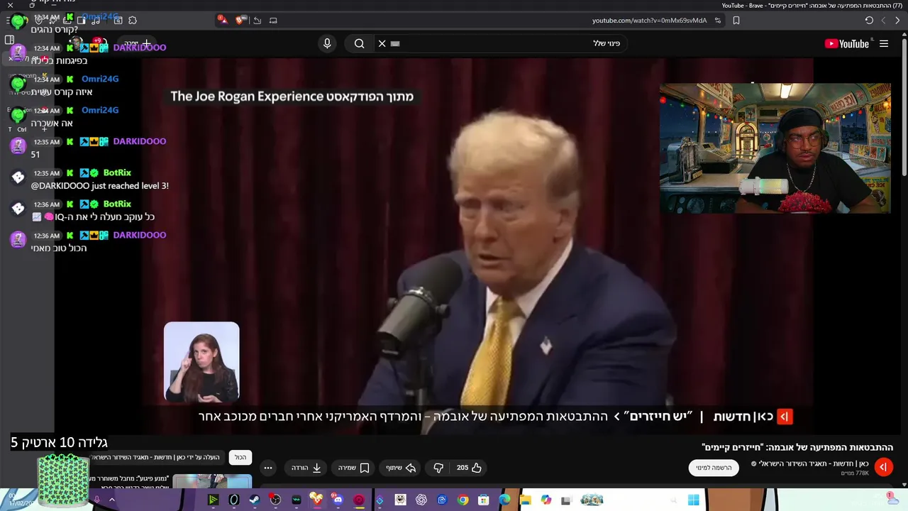The image size is (908, 511).
Task: Click BotRix name on level 3 message
Action: point(117,172)
